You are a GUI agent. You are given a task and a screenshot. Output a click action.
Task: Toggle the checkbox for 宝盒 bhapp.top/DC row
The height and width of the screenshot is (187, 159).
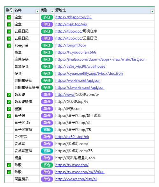point(9,17)
